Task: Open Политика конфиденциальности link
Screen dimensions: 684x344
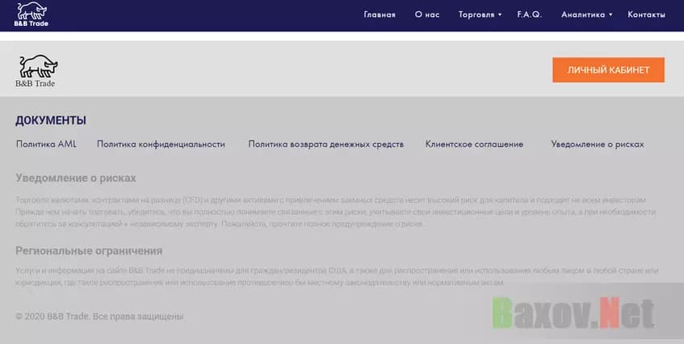Action: point(161,144)
